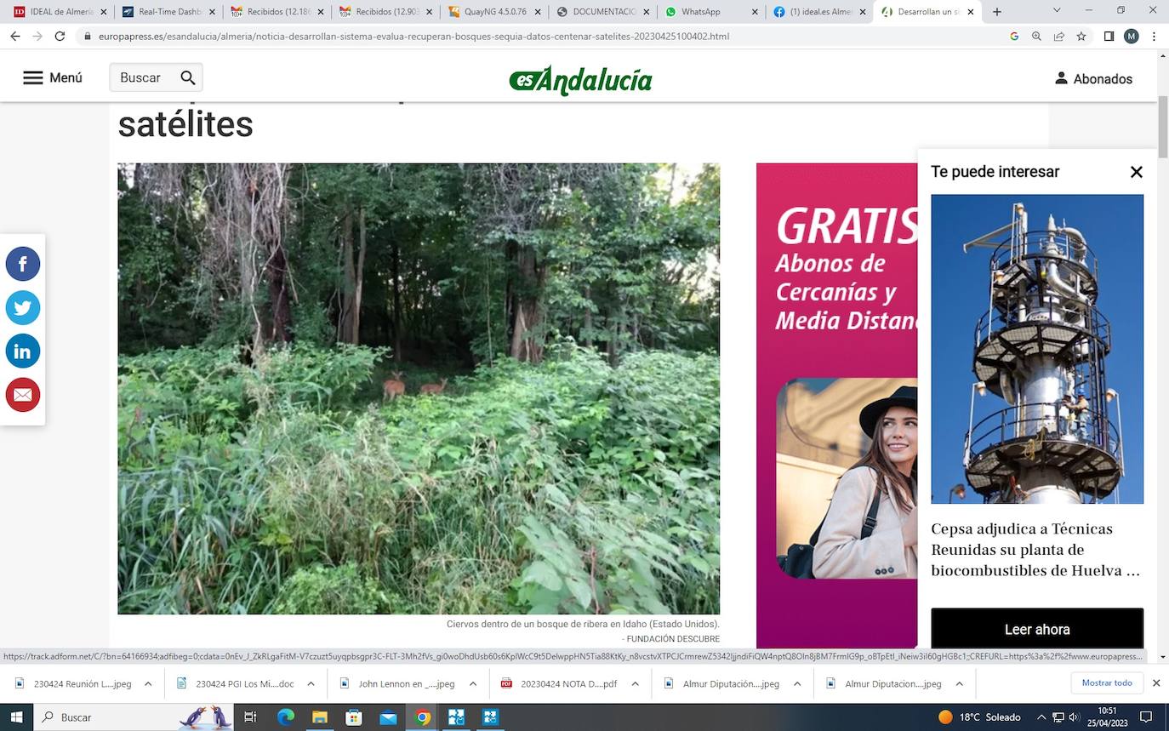Image resolution: width=1169 pixels, height=731 pixels.
Task: Send article by email envelope icon
Action: (x=23, y=395)
